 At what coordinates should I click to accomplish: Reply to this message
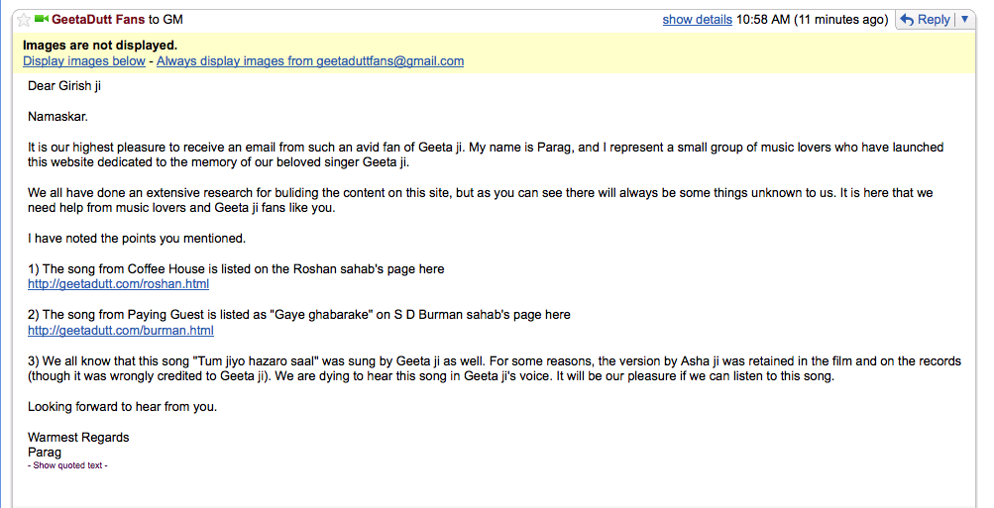pyautogui.click(x=927, y=20)
